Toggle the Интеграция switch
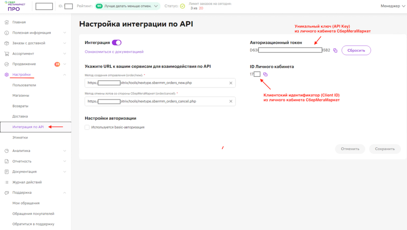 [x=117, y=43]
